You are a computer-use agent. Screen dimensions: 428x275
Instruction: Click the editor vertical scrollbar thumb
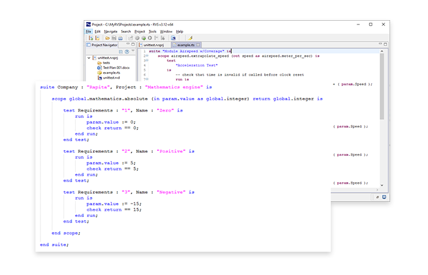click(382, 87)
